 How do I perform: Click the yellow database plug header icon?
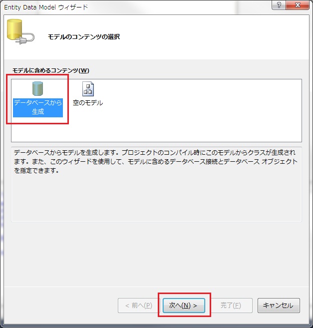point(20,31)
